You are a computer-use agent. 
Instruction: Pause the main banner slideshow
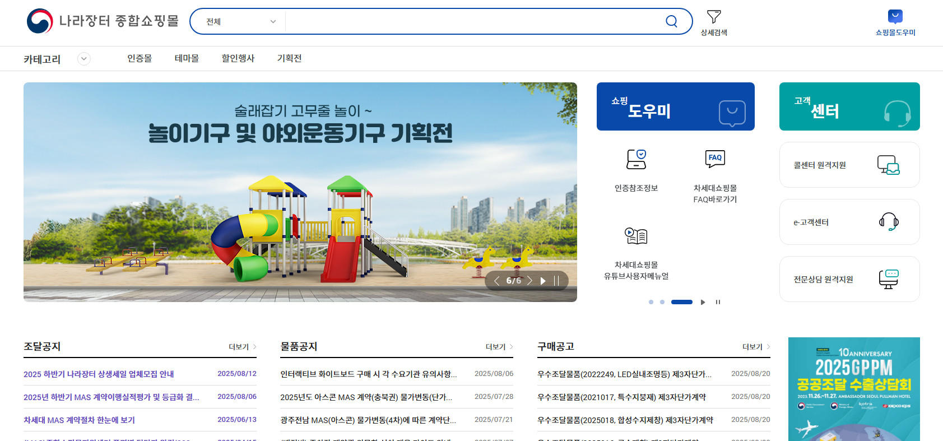(x=556, y=281)
